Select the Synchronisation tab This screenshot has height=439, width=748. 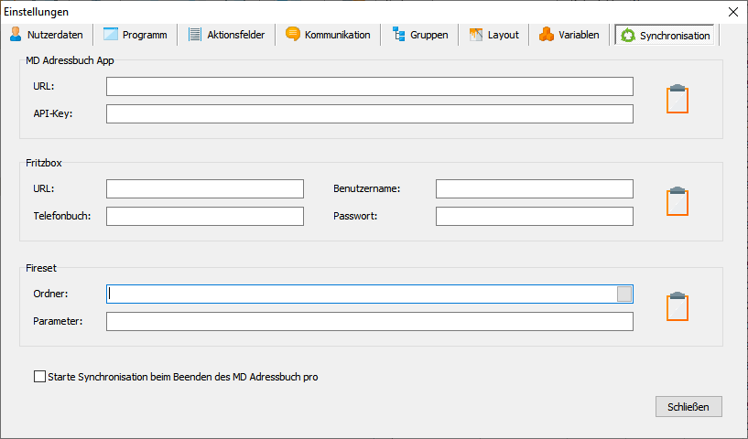tap(666, 36)
